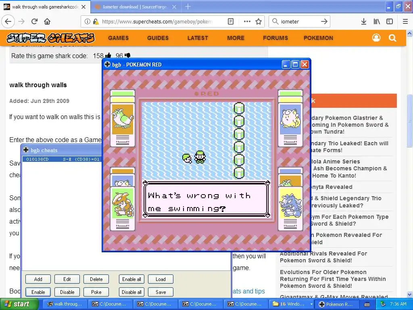Bookmark this page with the star
The width and height of the screenshot is (413, 310).
(x=259, y=21)
